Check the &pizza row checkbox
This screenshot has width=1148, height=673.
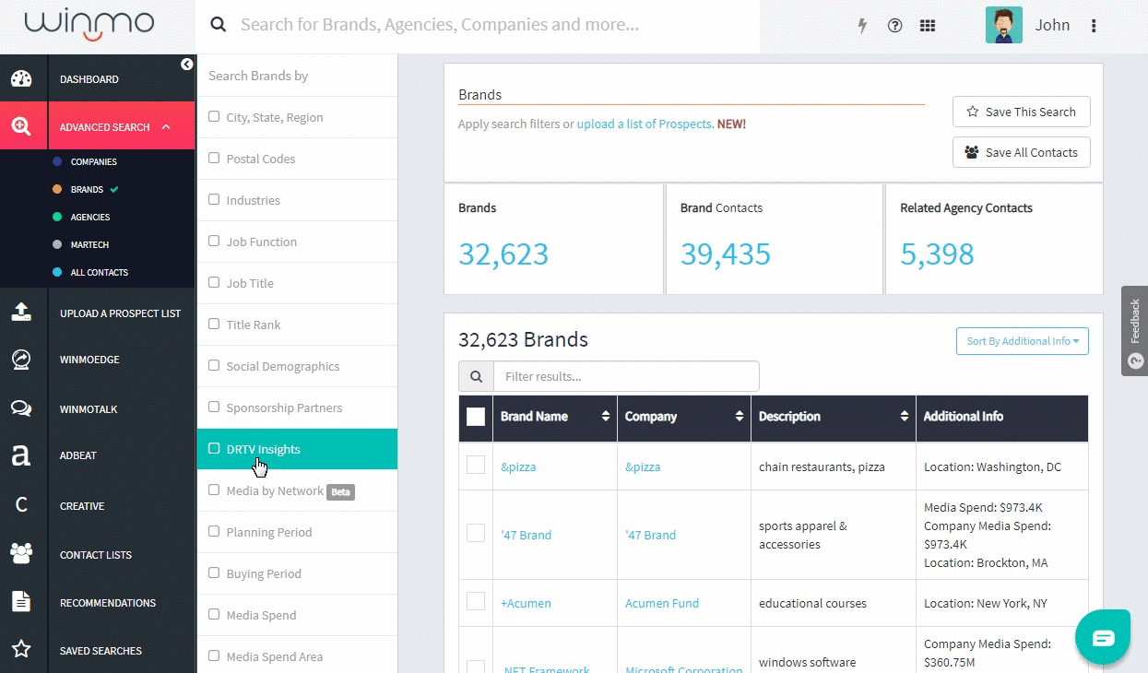tap(476, 466)
